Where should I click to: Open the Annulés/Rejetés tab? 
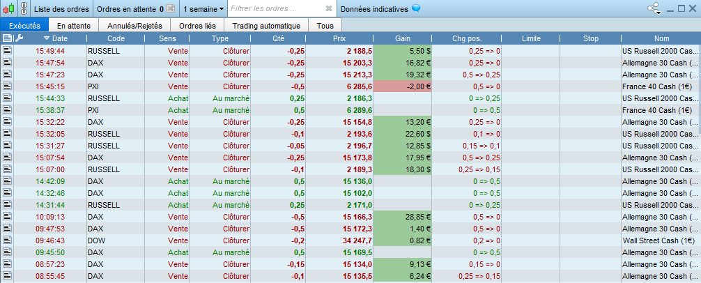(x=134, y=26)
